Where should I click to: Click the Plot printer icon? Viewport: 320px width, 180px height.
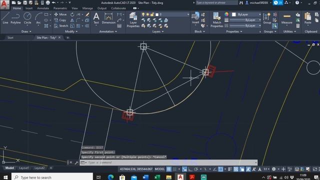point(48,2)
